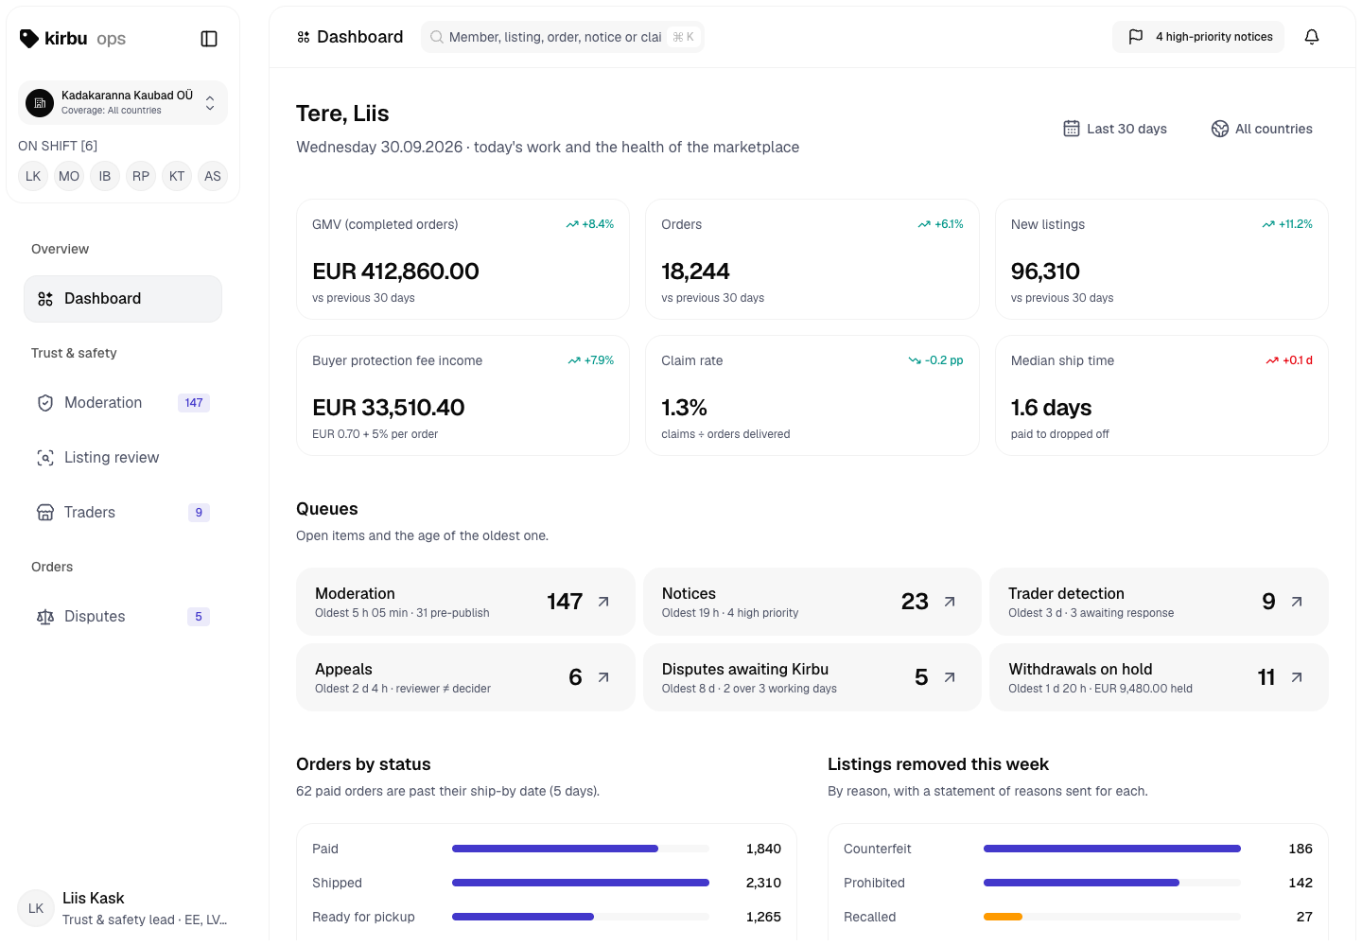This screenshot has height=946, width=1362.
Task: Expand the Kadakaranna Kaubad OÜ organization switcher
Action: click(x=123, y=102)
